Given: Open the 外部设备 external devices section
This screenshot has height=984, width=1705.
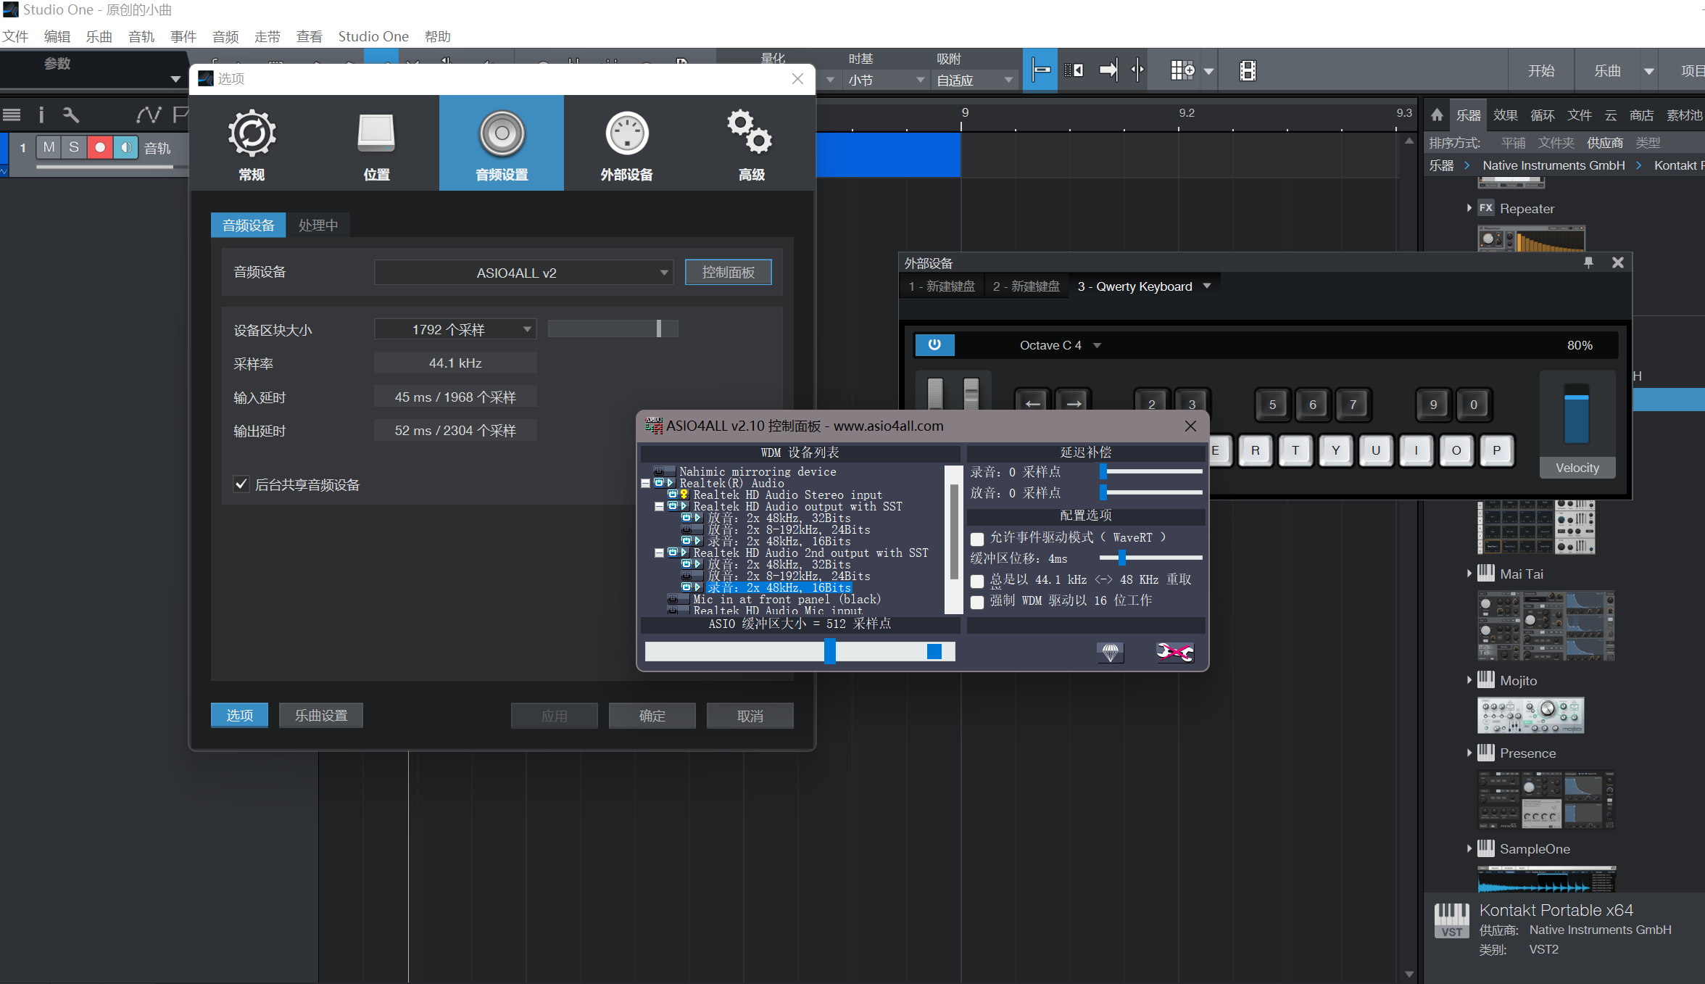Looking at the screenshot, I should (626, 144).
